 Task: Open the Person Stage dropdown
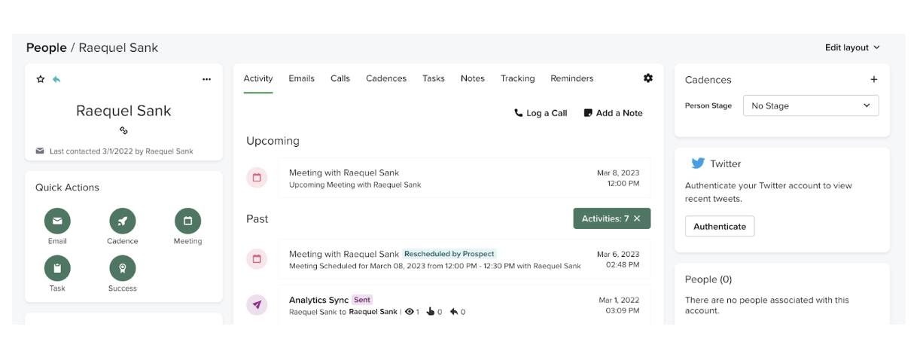(x=811, y=105)
